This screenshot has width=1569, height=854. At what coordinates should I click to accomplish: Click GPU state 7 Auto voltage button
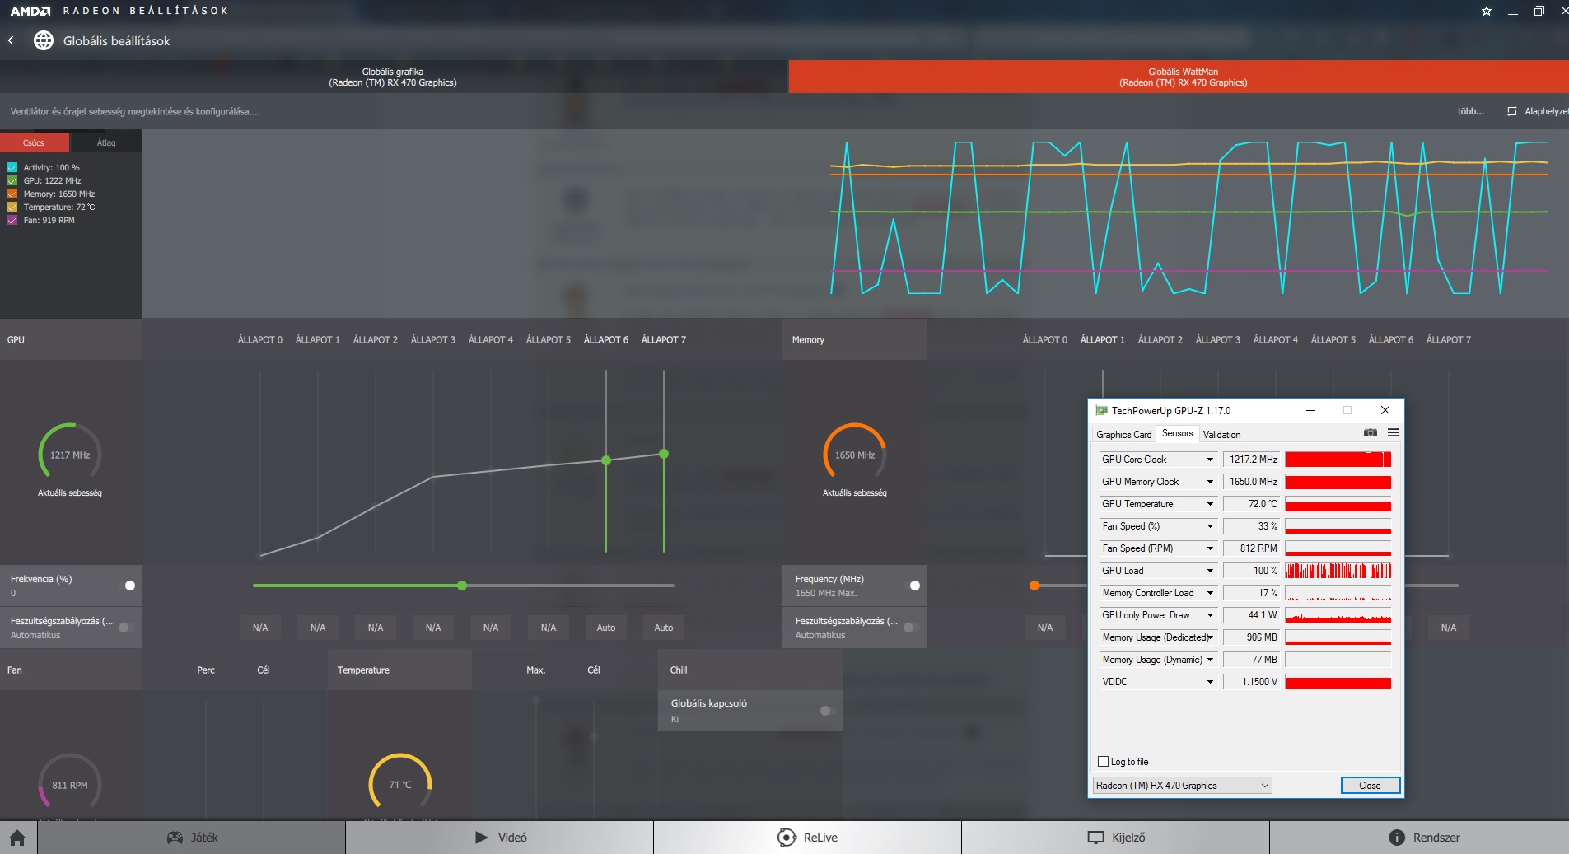(x=664, y=628)
